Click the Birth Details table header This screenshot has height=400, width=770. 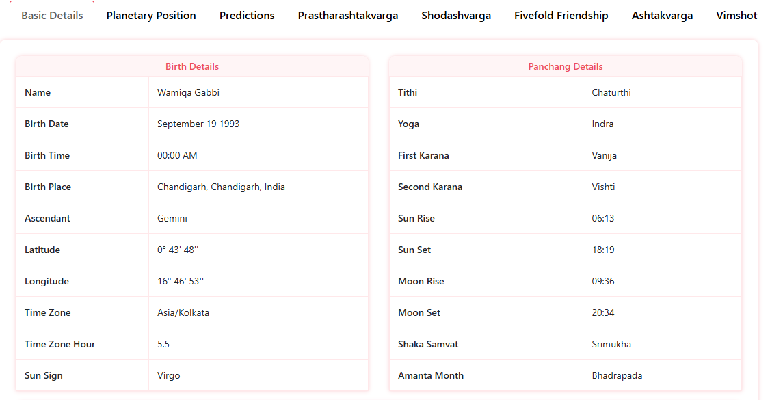pyautogui.click(x=192, y=66)
